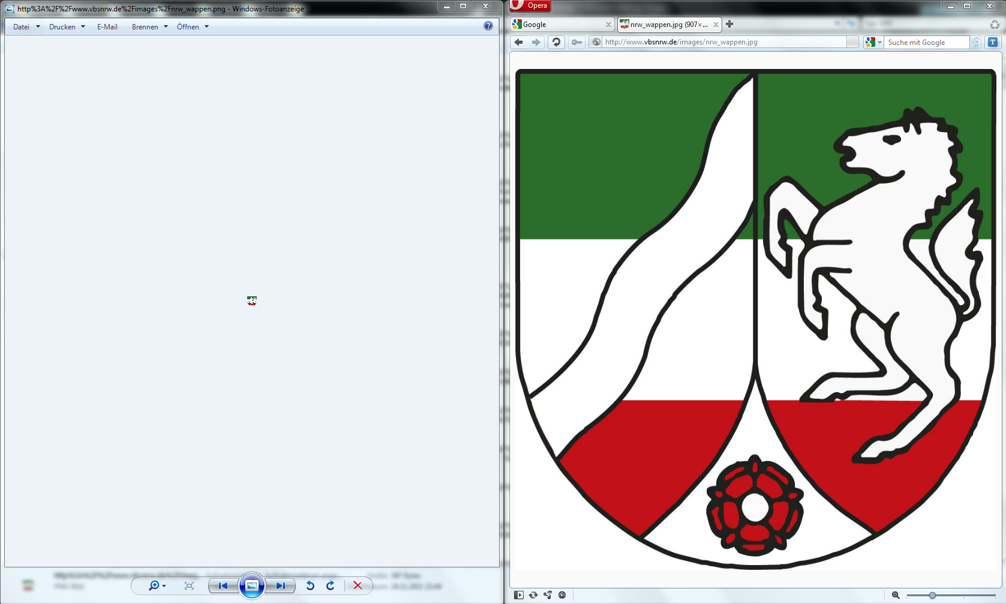Open the Öffnen dropdown menu
The image size is (1006, 604).
click(x=193, y=27)
